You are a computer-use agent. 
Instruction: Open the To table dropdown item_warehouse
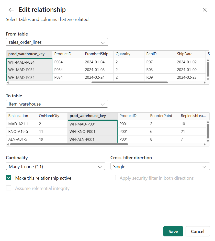pos(57,104)
